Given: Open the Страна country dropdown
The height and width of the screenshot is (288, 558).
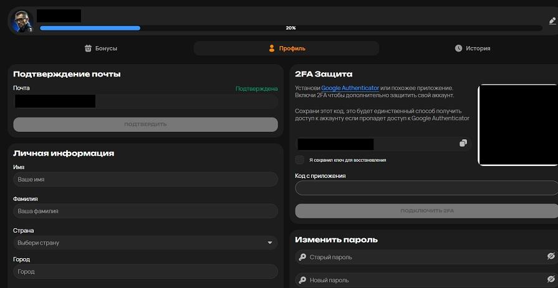Looking at the screenshot, I should [145, 243].
